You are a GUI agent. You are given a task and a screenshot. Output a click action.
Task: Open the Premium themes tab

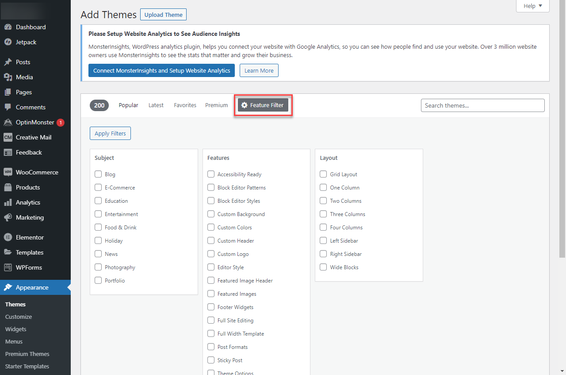click(216, 105)
